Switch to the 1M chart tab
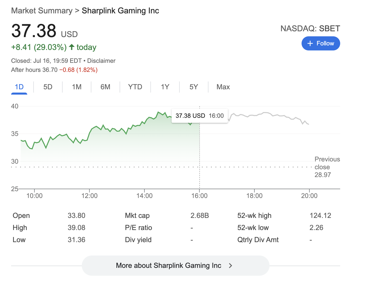Image resolution: width=375 pixels, height=283 pixels. (x=77, y=87)
